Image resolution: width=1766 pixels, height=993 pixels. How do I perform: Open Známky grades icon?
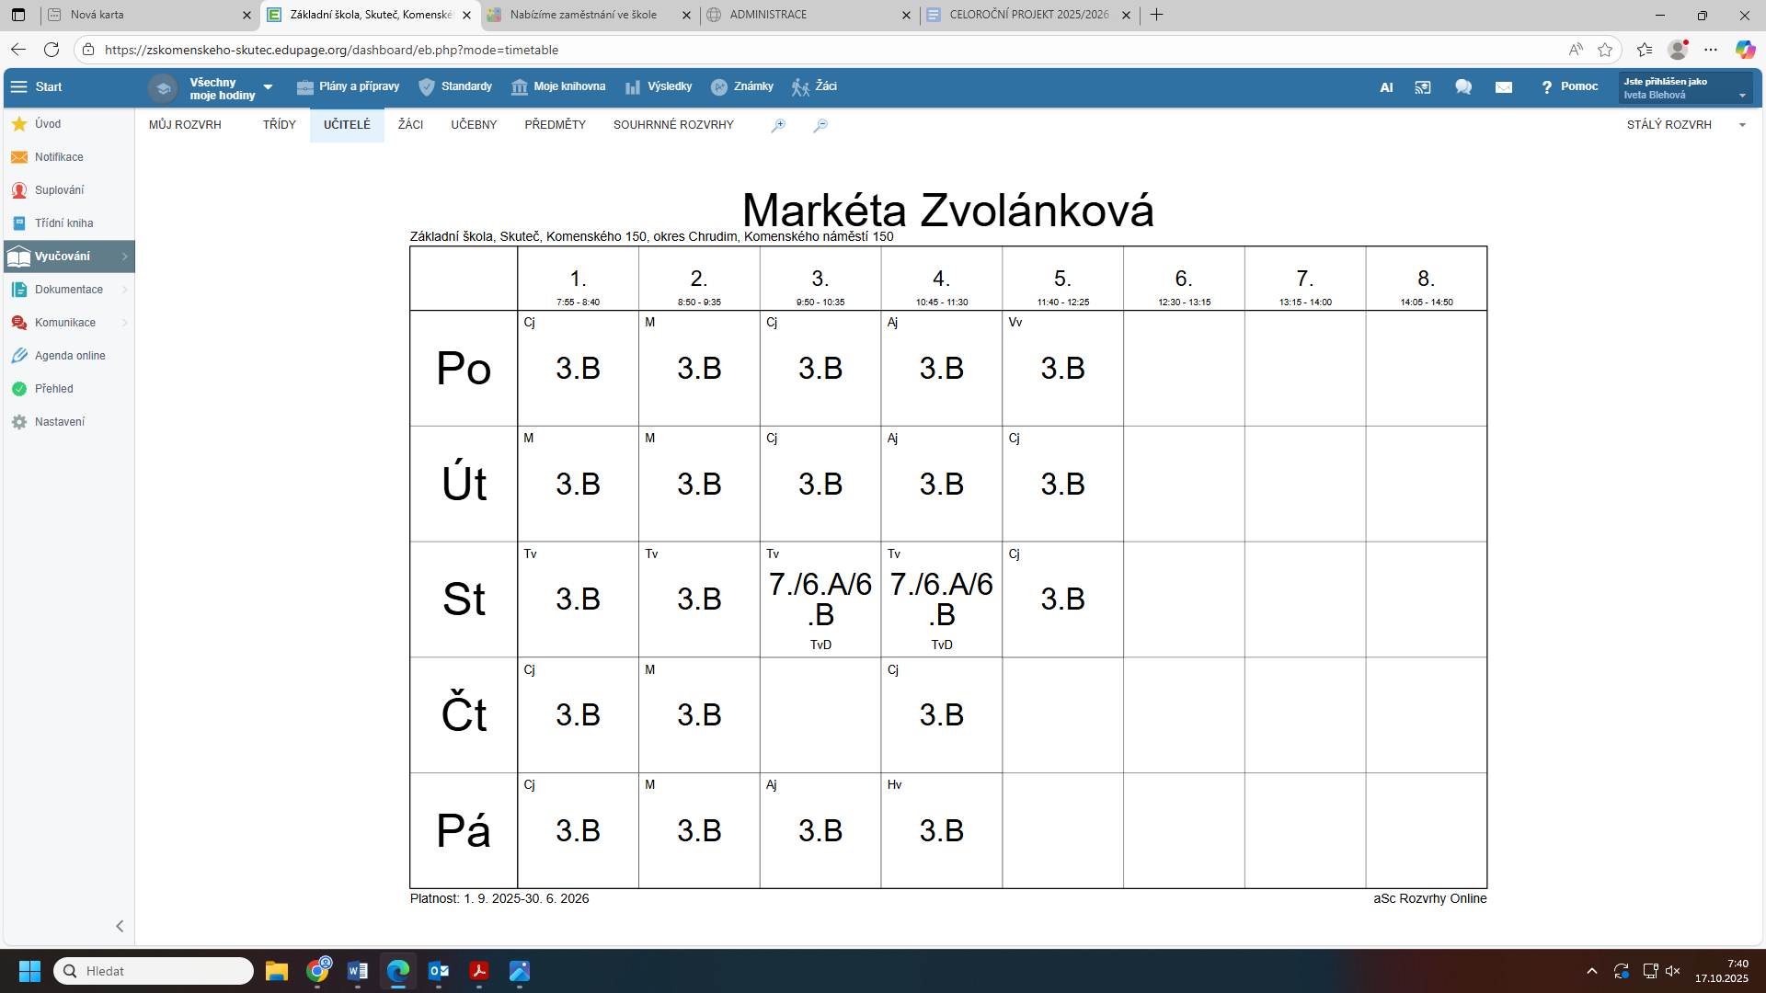pyautogui.click(x=719, y=86)
